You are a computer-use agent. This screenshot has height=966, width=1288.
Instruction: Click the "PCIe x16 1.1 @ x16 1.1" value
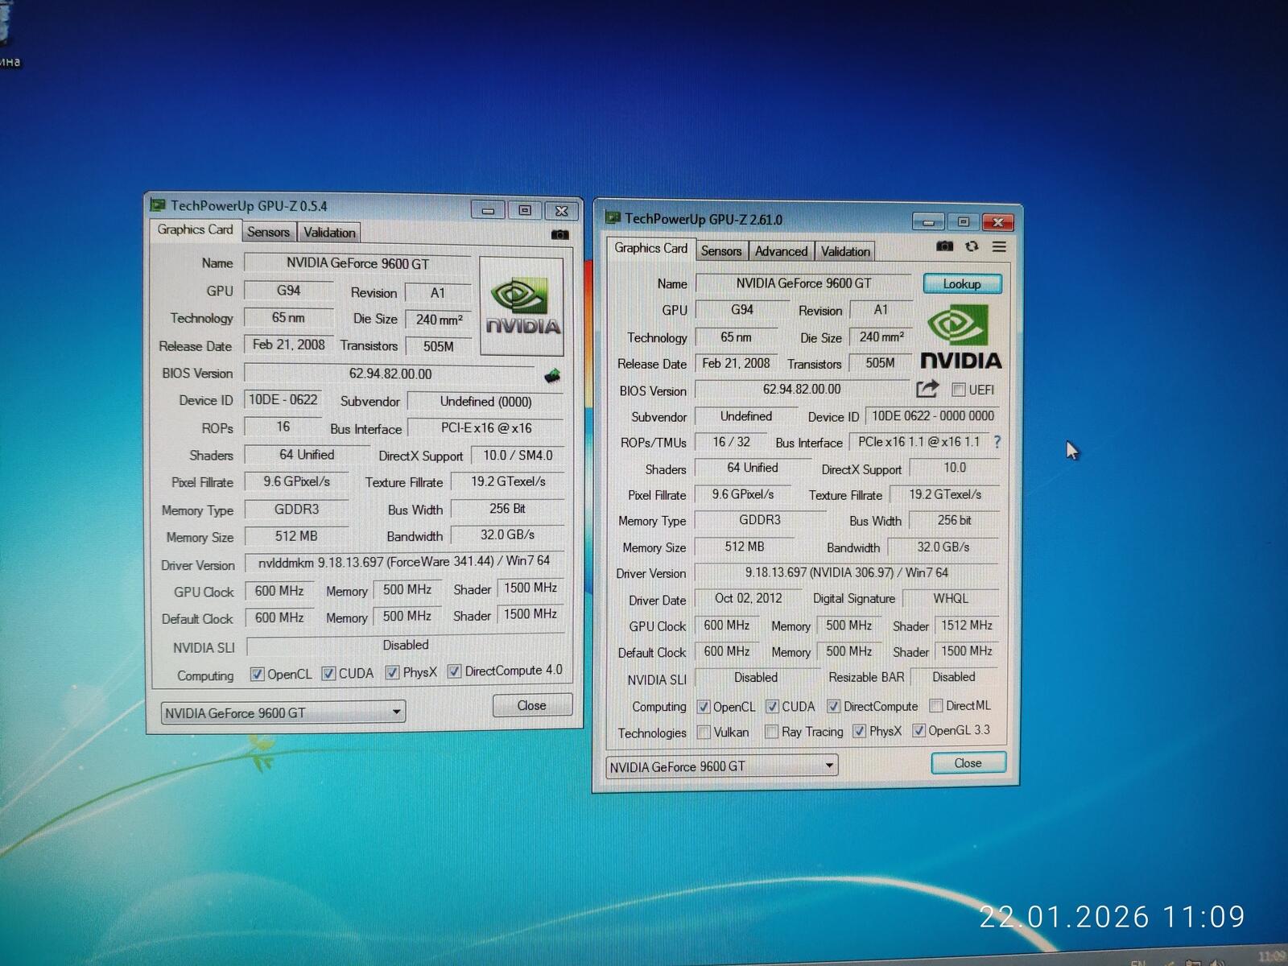(919, 442)
